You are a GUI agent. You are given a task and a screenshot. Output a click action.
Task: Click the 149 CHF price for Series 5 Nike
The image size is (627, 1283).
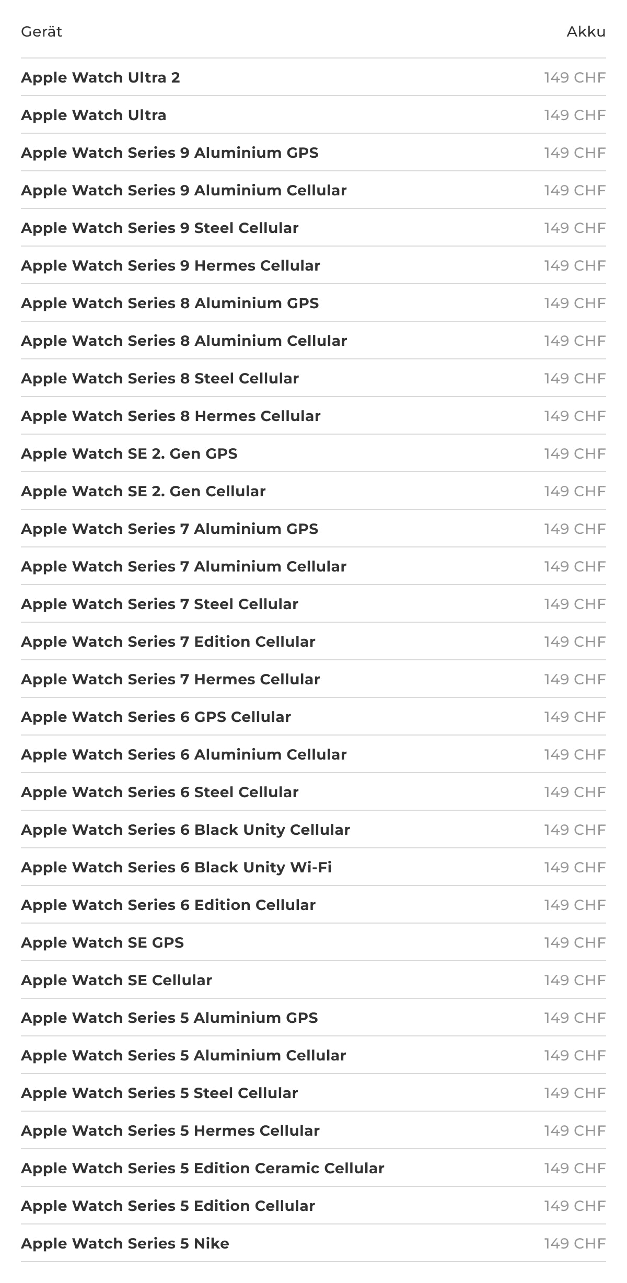tap(574, 1243)
